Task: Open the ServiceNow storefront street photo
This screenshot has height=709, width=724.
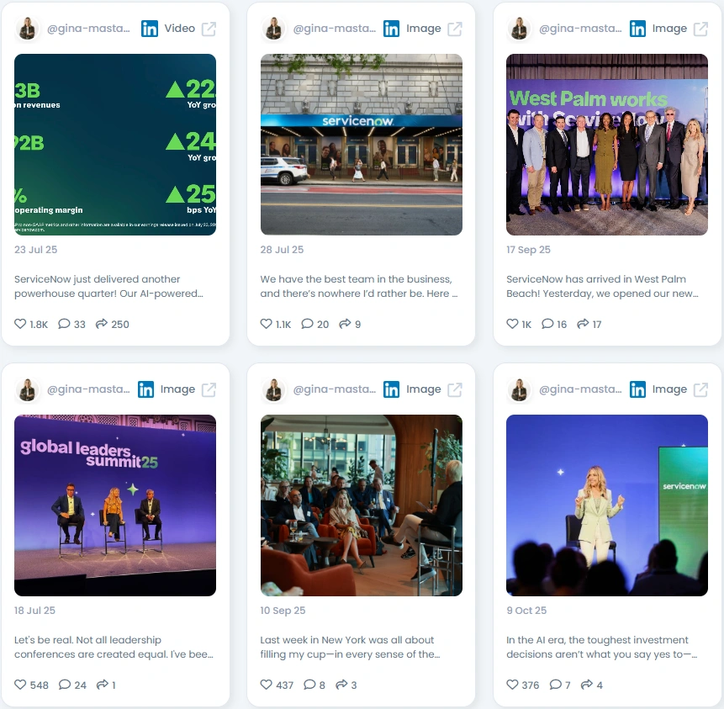Action: (361, 145)
